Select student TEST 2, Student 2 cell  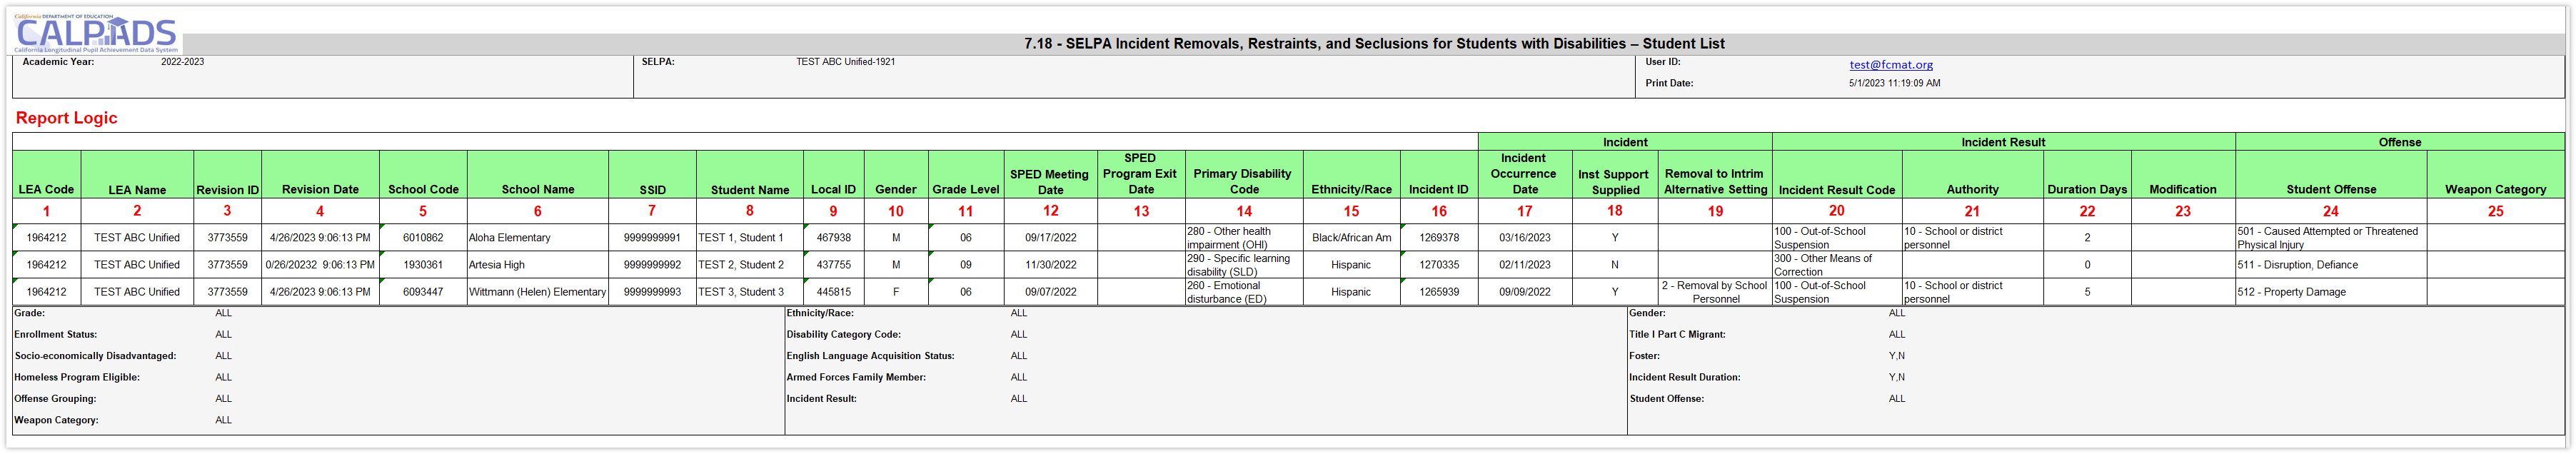coord(741,265)
